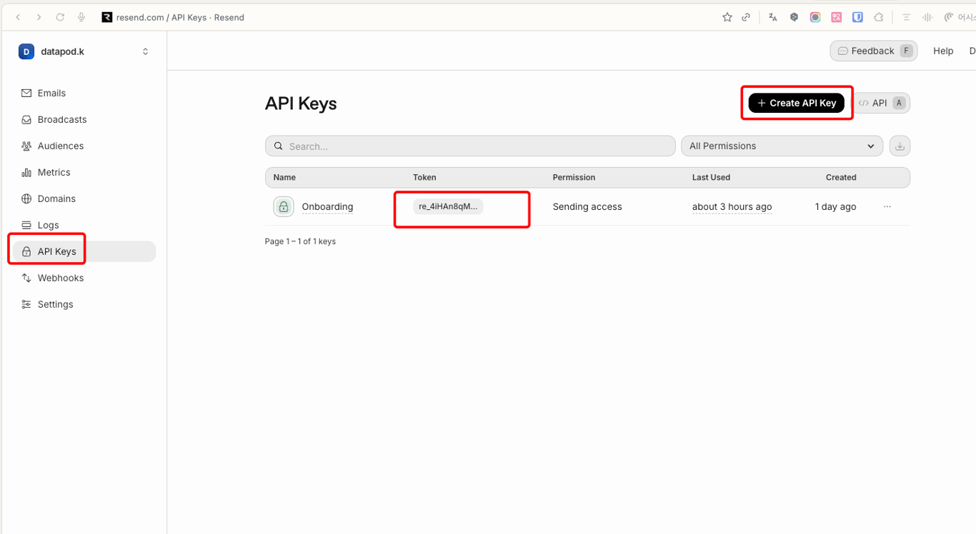Click the Create API Key button
The image size is (976, 534).
click(x=797, y=103)
